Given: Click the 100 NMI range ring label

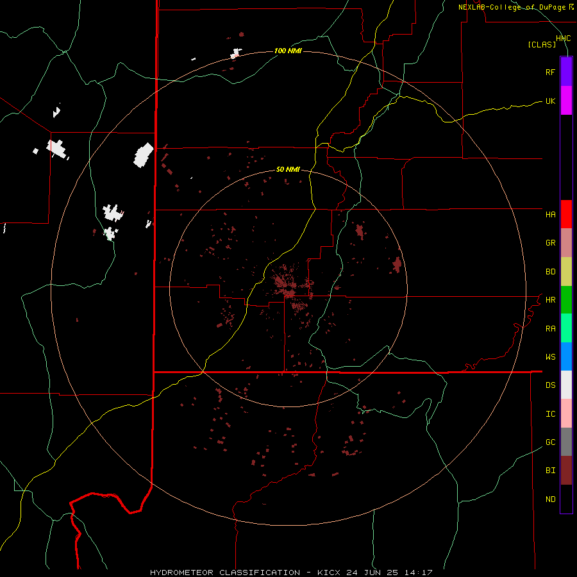Looking at the screenshot, I should (x=288, y=51).
